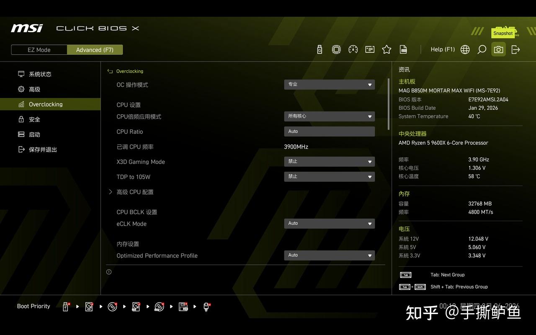Switch to EZ Mode tab

(x=39, y=50)
